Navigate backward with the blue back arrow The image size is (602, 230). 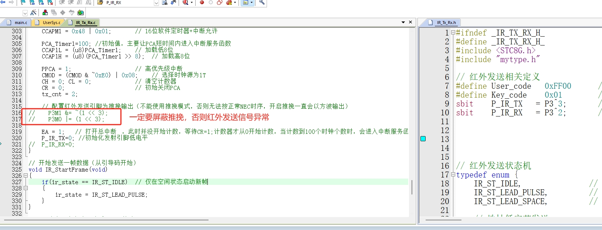click(x=3, y=2)
